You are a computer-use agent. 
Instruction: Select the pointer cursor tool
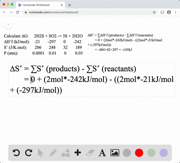(40, 153)
